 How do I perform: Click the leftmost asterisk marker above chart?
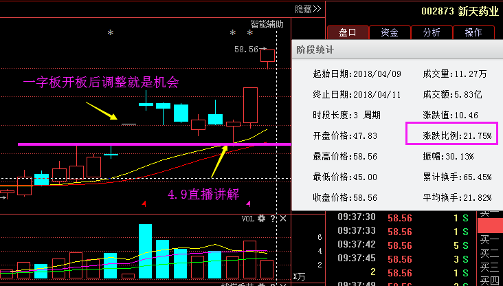[110, 33]
